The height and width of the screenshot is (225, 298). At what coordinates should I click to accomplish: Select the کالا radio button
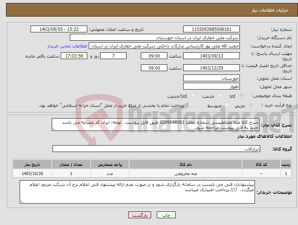[241, 96]
